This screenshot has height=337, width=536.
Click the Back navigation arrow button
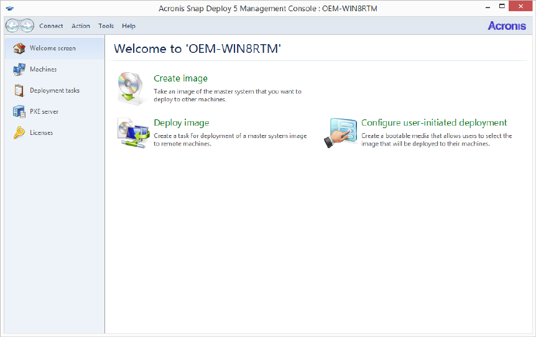13,25
